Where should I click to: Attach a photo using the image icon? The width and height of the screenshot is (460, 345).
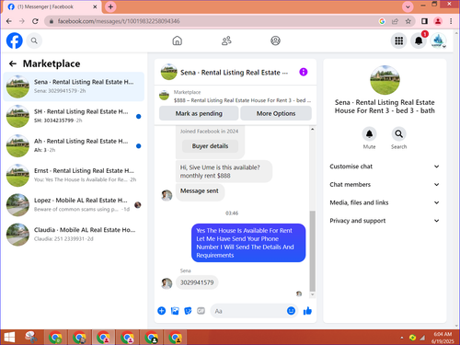pos(175,311)
